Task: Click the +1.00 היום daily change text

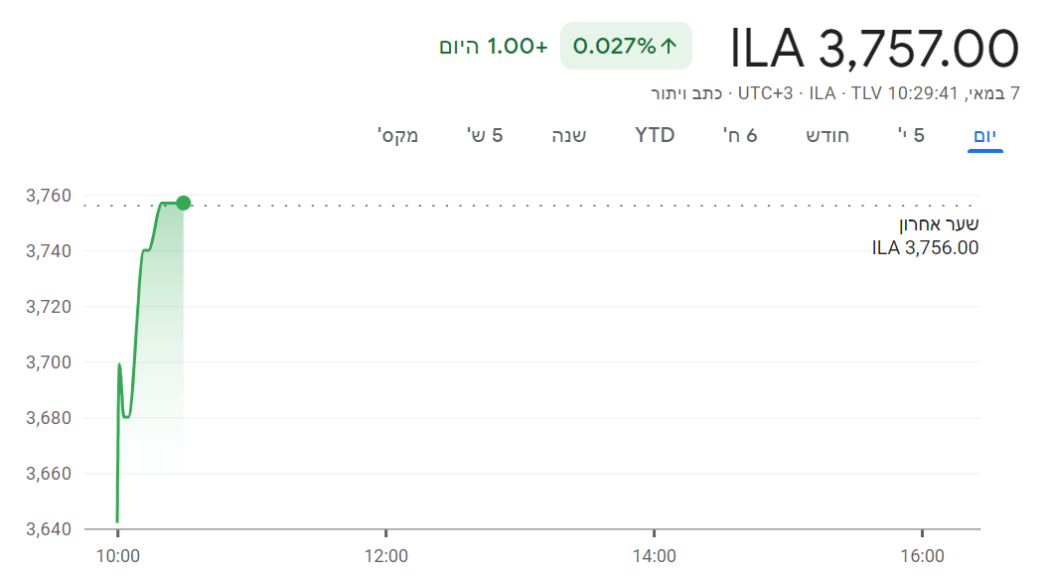Action: [x=494, y=46]
